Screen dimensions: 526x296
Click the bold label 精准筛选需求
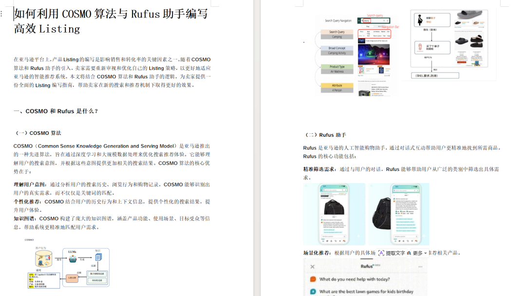[x=319, y=169]
